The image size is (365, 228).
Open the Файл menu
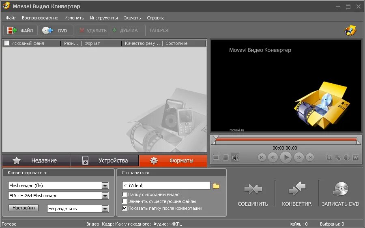click(x=11, y=18)
